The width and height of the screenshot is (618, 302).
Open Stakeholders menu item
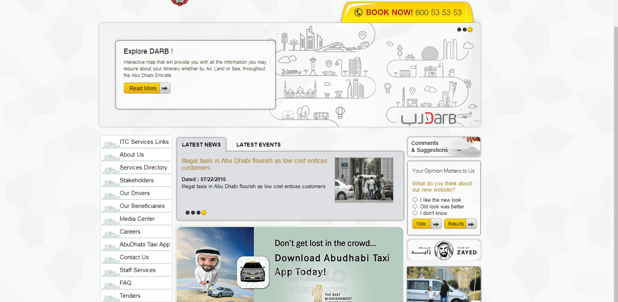136,180
